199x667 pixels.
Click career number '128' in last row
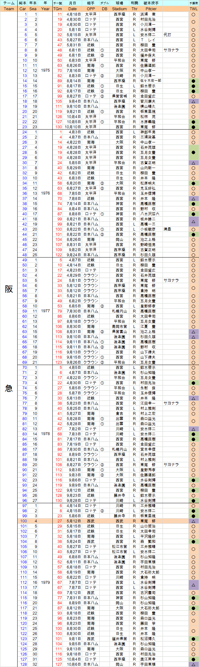[x=24, y=664]
